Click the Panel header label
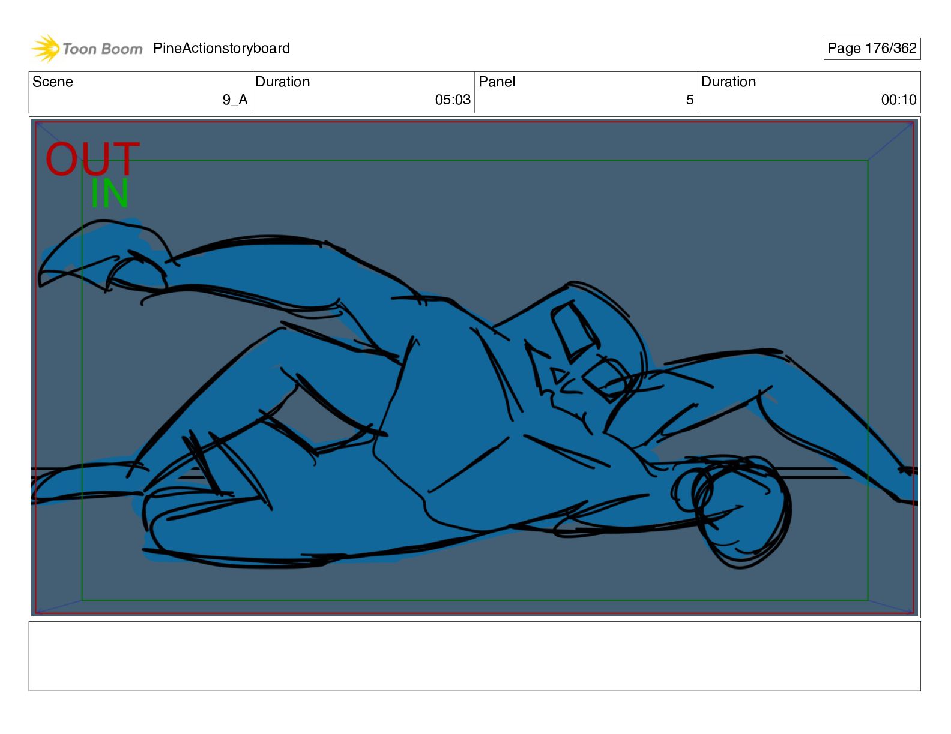The height and width of the screenshot is (734, 951). tap(497, 82)
